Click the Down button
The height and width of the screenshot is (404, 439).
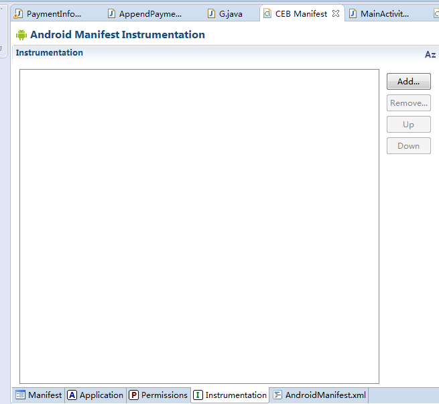coord(408,146)
